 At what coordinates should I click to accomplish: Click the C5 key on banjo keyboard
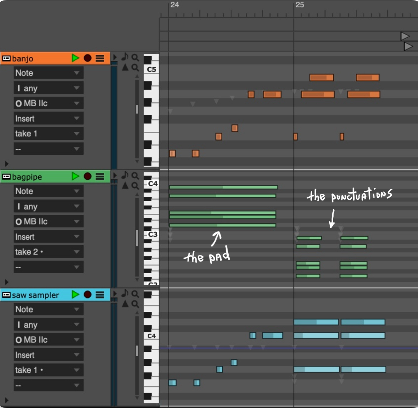[x=152, y=69]
